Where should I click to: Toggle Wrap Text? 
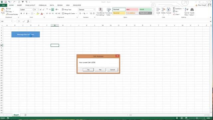click(x=67, y=10)
